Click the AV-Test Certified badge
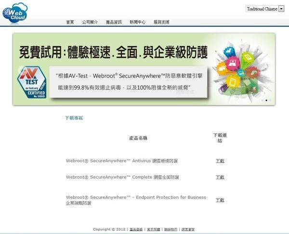Image resolution: width=289 pixels, height=234 pixels. [x=32, y=82]
